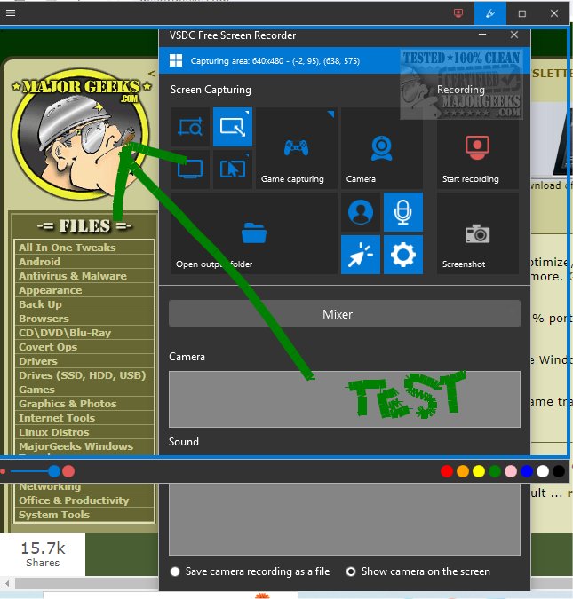Open the Android category link
The height and width of the screenshot is (599, 573).
[39, 262]
